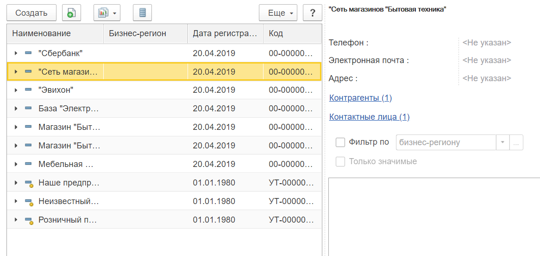Image resolution: width=540 pixels, height=256 pixels.
Task: Open the "Контрагенты (1)" link
Action: point(360,98)
